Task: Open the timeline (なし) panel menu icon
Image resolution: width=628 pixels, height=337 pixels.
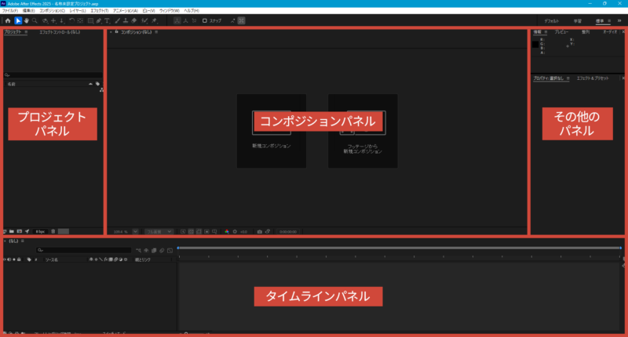Action: (23, 241)
